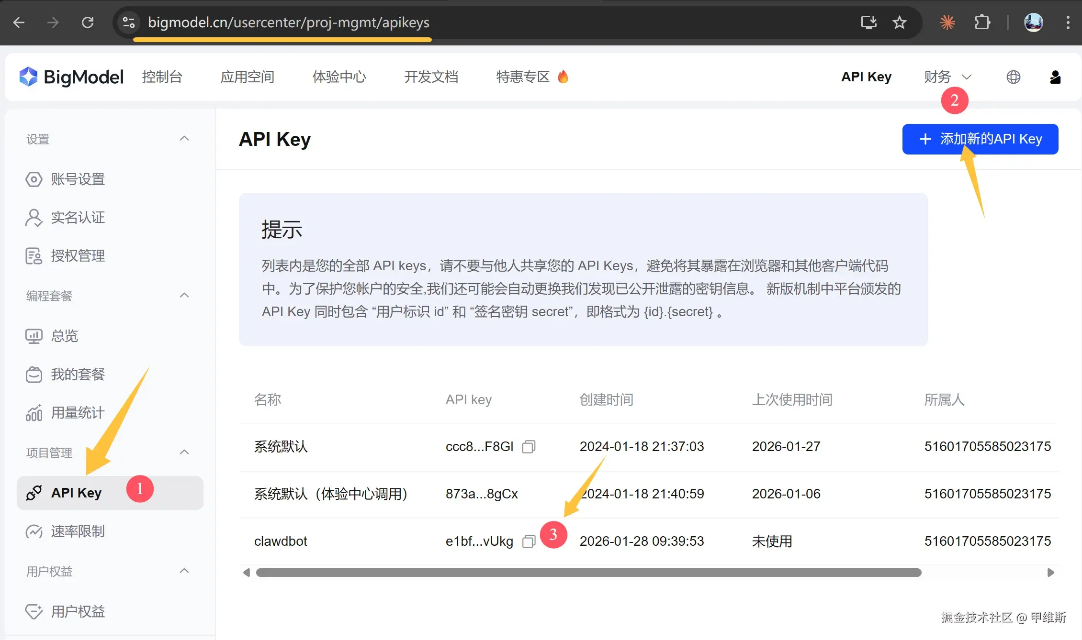Select 速率限制 in the sidebar
The width and height of the screenshot is (1082, 640).
(78, 531)
